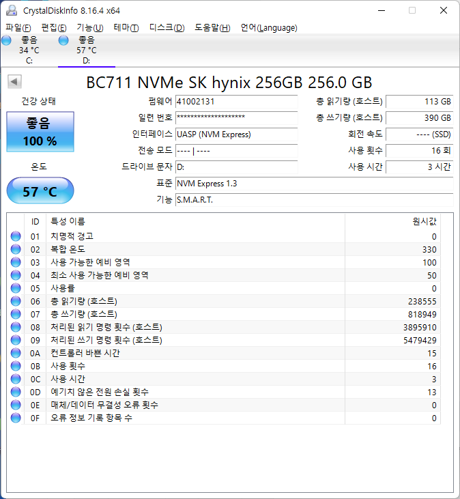Click raw value 818949 for host writes
Screen dimensions: 460x499
(422, 315)
